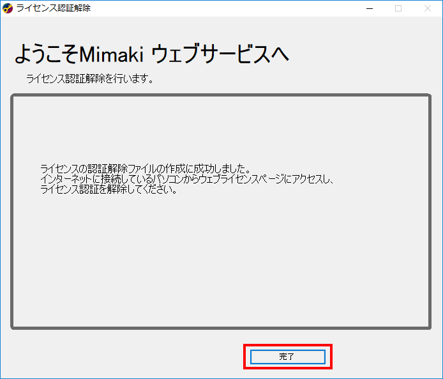Image resolution: width=443 pixels, height=379 pixels.
Task: Click the greyed-out maximize button
Action: (398, 8)
